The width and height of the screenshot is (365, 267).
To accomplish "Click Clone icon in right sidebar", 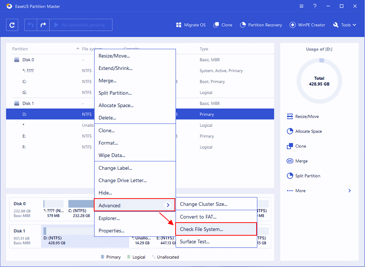I will (x=290, y=146).
